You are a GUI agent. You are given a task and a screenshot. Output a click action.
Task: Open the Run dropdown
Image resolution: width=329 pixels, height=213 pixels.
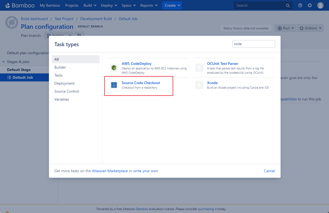285,28
